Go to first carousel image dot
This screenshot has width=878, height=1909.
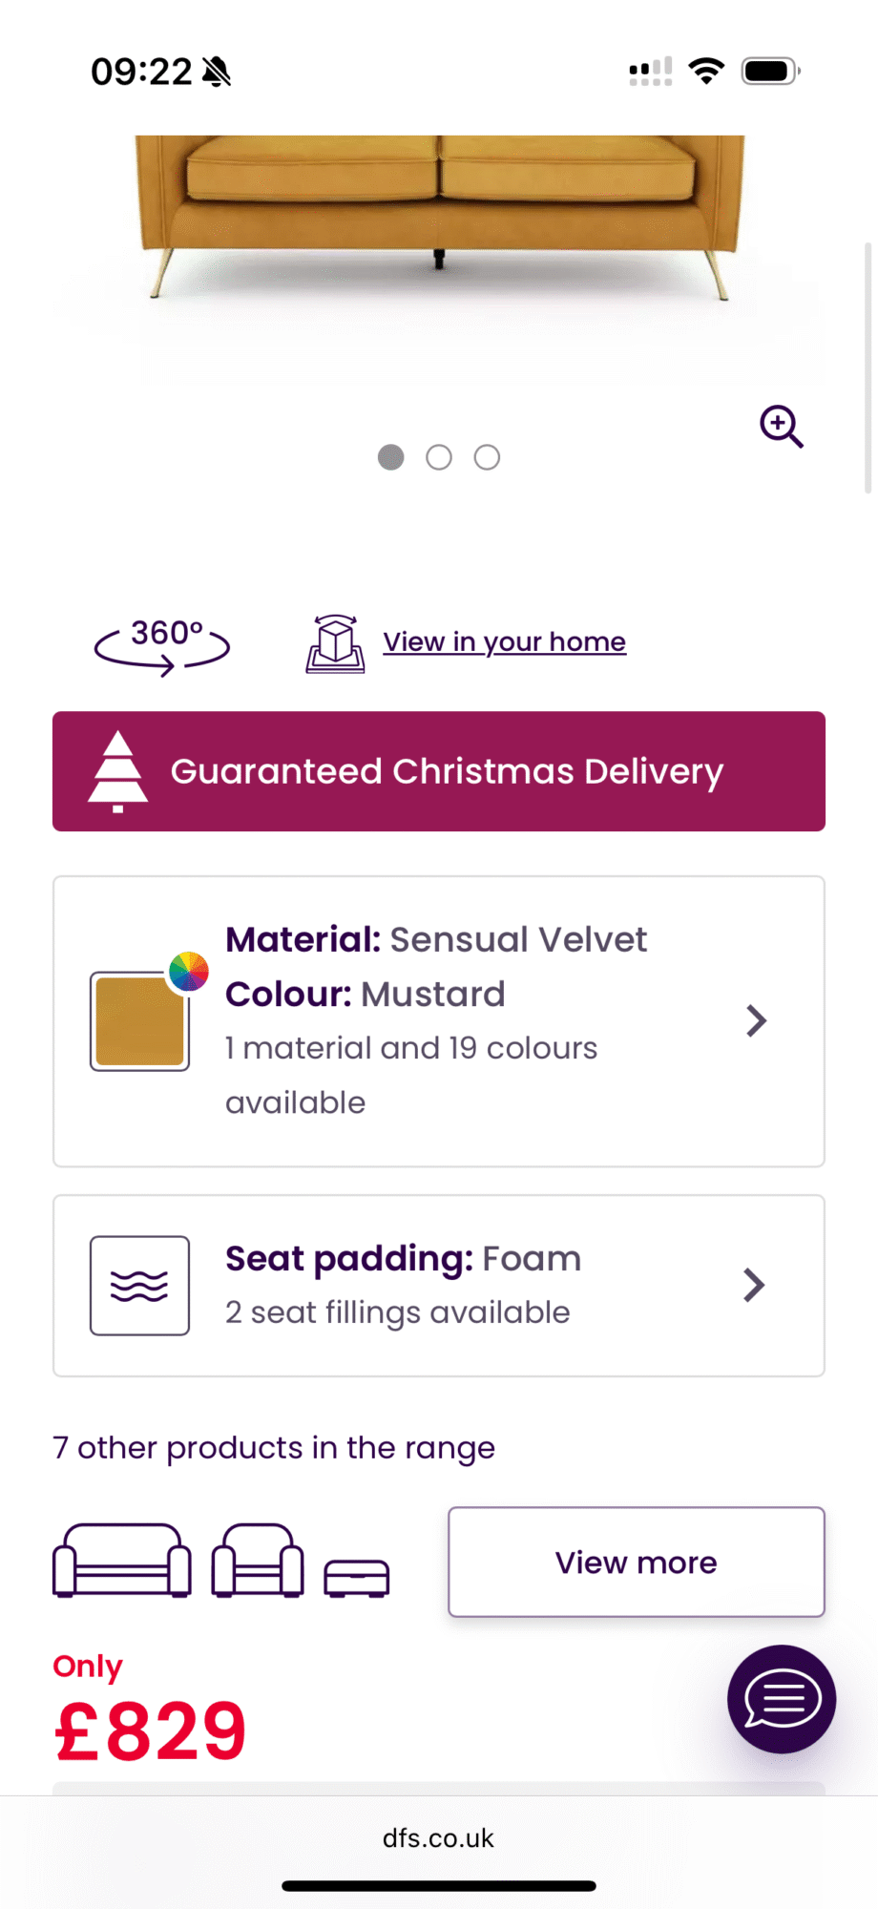tap(390, 457)
